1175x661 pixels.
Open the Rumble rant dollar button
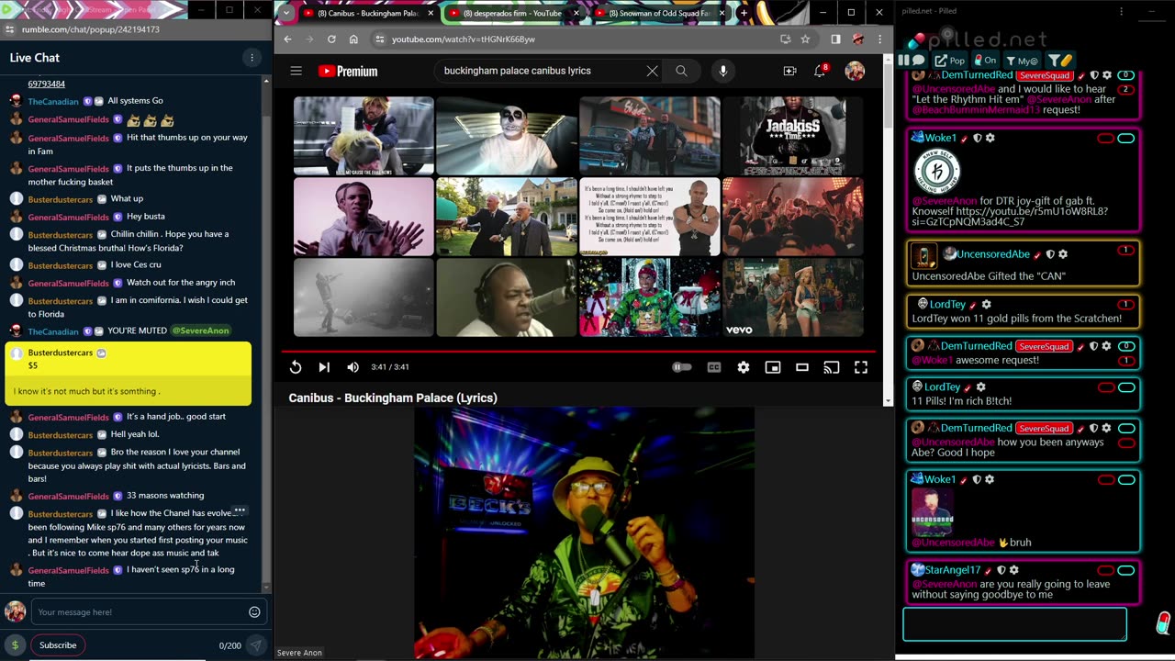click(15, 645)
